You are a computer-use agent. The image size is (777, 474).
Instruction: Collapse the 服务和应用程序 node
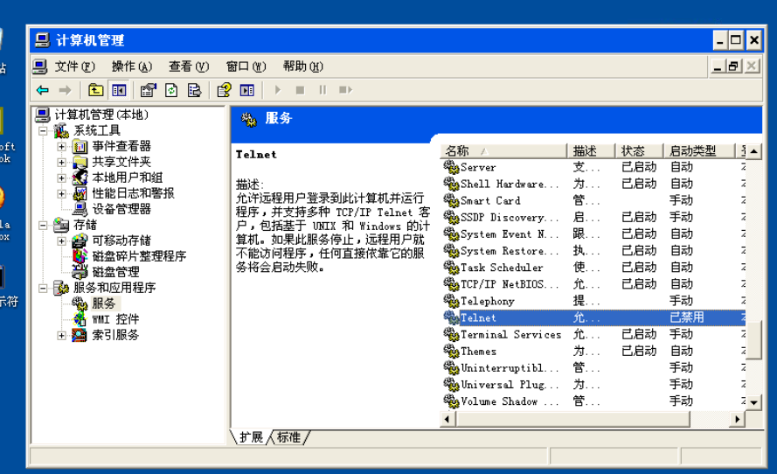(x=43, y=288)
